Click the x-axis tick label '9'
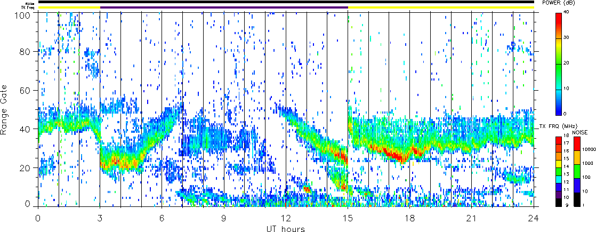The height and width of the screenshot is (232, 596). (x=224, y=218)
